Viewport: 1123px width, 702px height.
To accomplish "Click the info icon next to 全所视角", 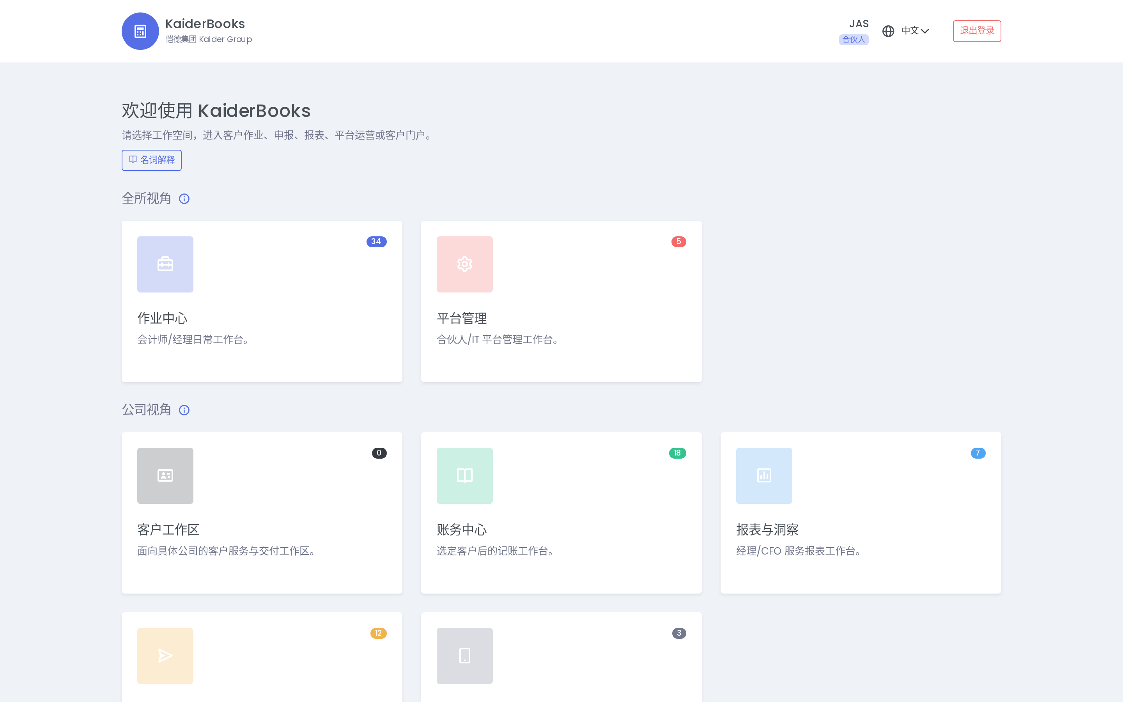I will 184,199.
